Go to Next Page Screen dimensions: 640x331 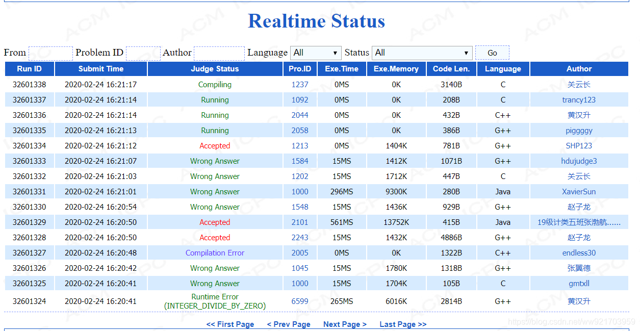click(x=345, y=324)
